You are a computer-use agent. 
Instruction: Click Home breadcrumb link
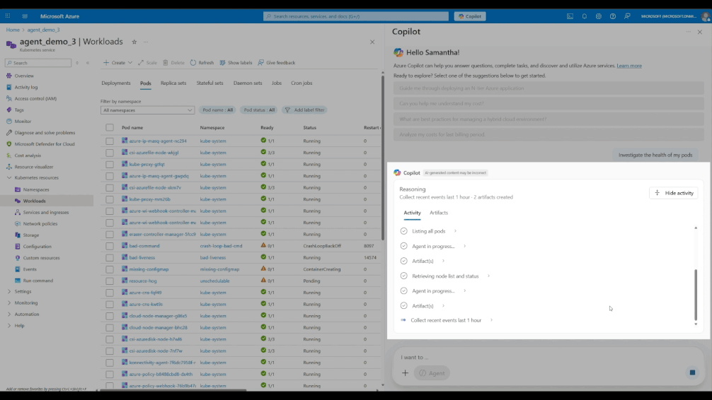click(13, 30)
